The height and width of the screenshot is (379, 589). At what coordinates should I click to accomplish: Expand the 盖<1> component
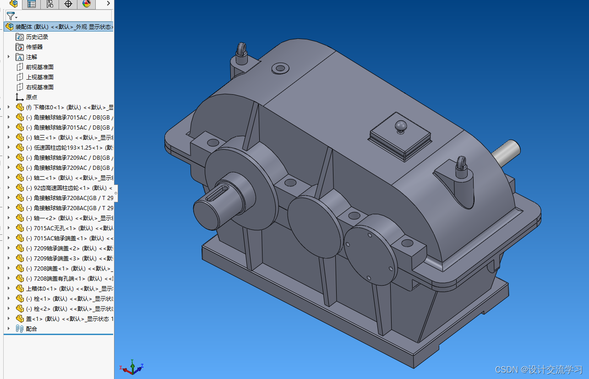point(8,319)
